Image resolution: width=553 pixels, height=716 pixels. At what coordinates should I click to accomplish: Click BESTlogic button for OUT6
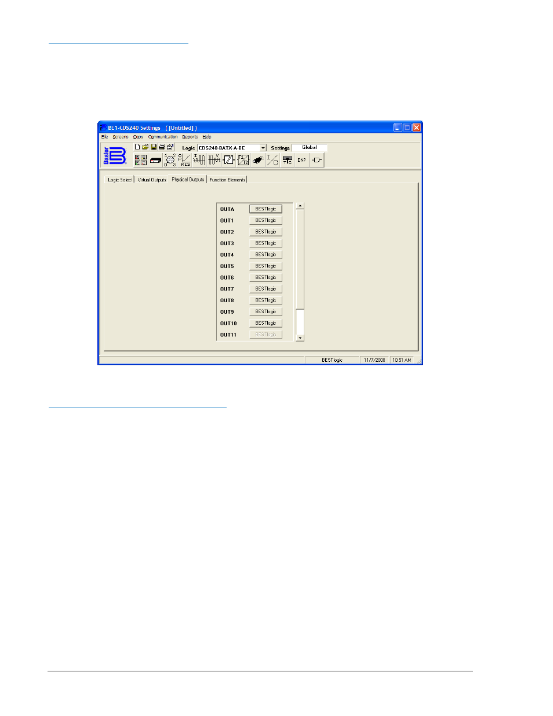(265, 277)
